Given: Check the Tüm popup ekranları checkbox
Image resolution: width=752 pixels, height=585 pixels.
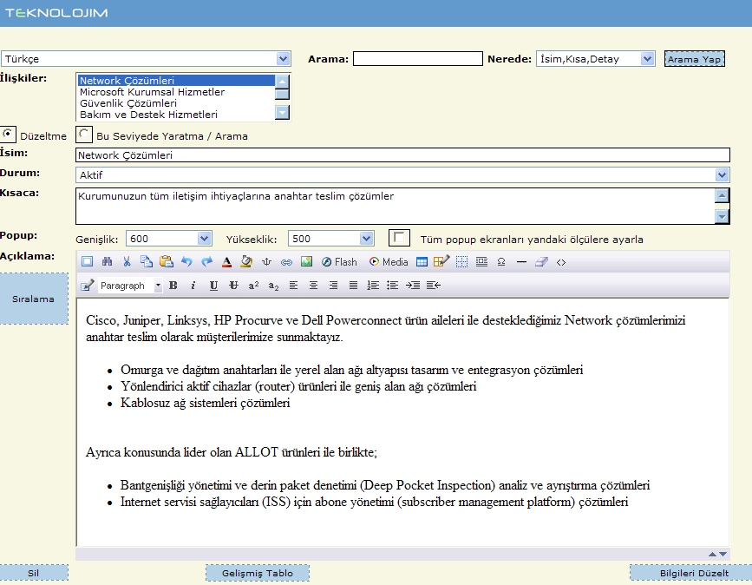Looking at the screenshot, I should (399, 238).
